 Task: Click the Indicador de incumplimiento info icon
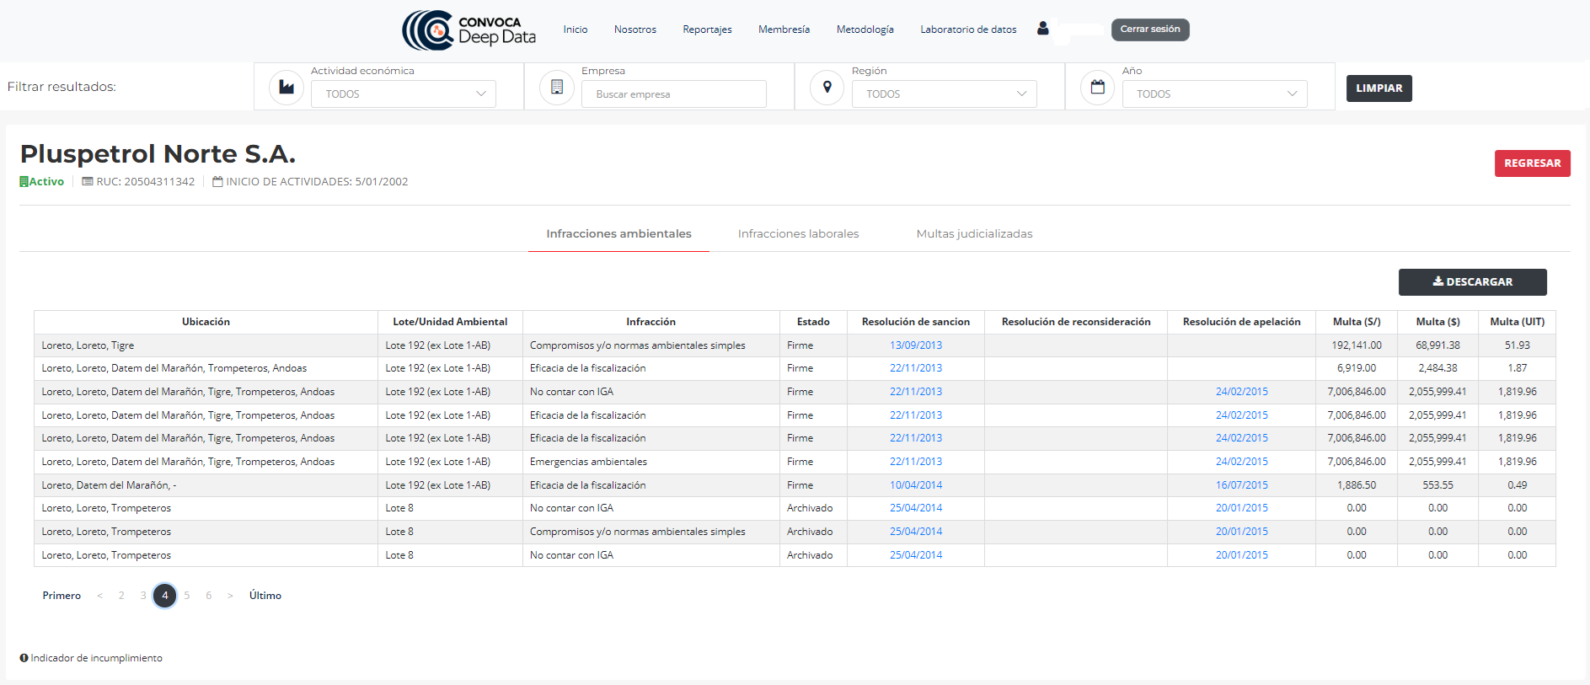click(24, 658)
